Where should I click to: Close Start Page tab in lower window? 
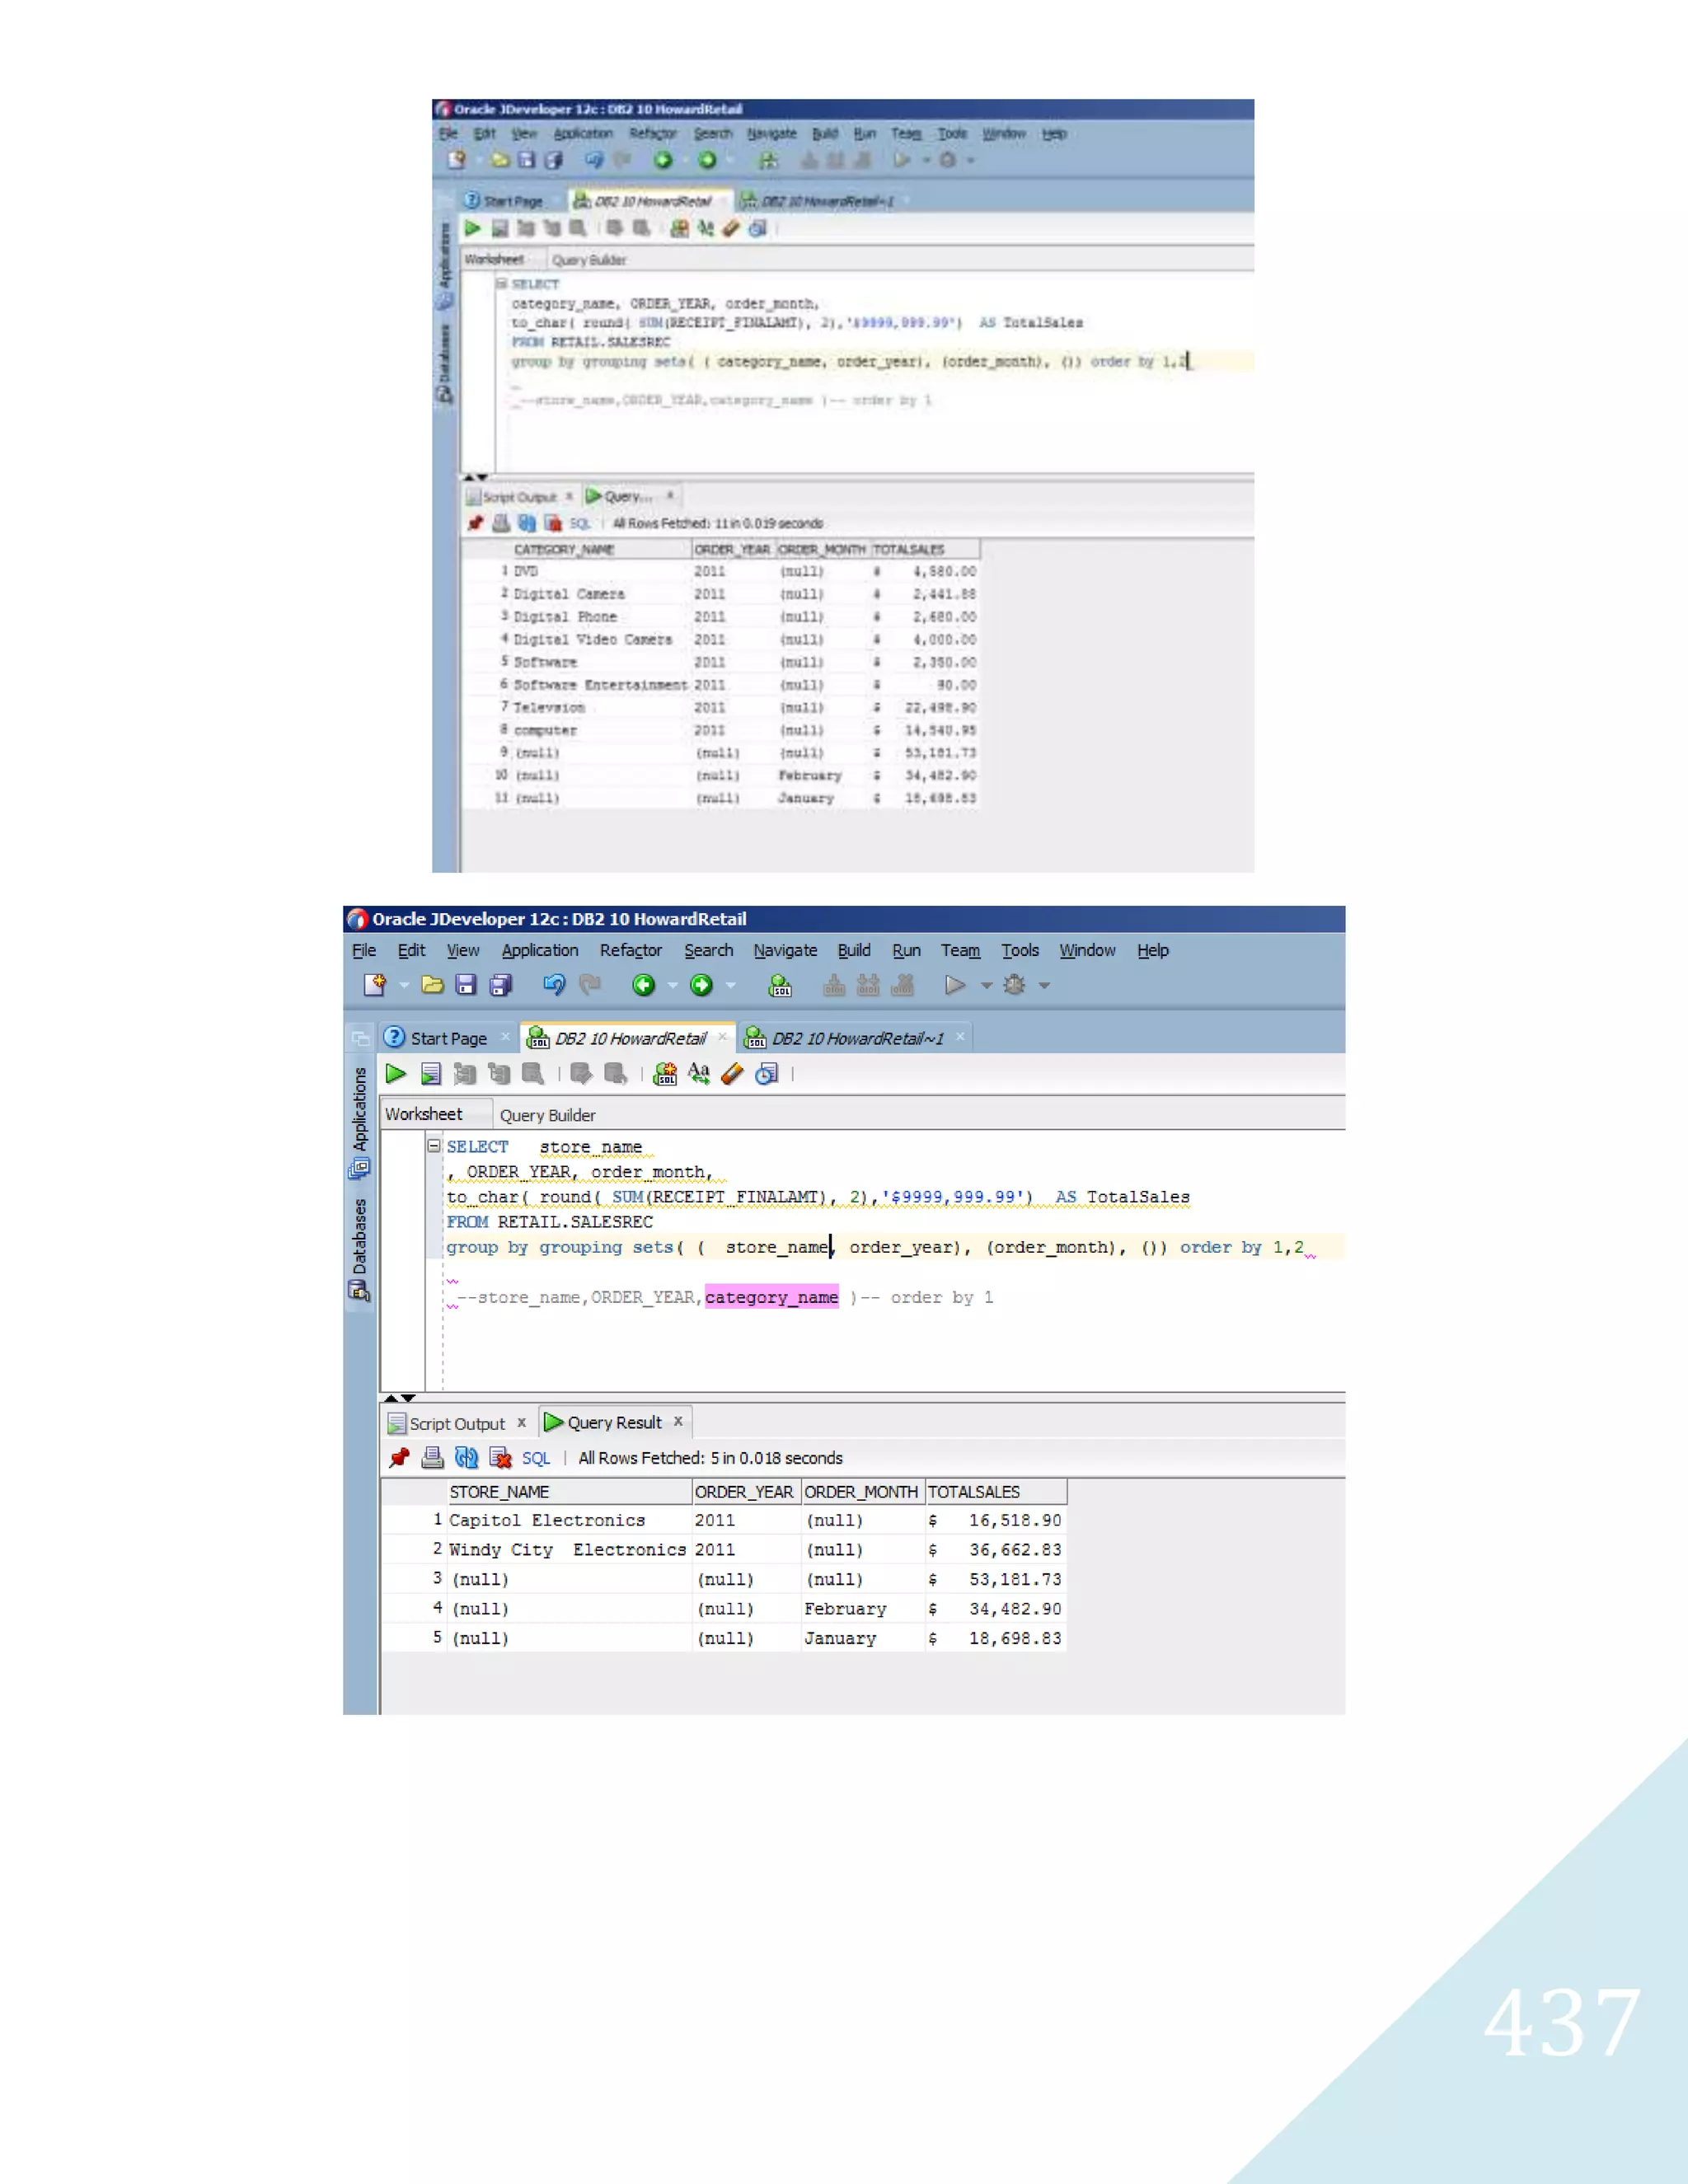505,1037
